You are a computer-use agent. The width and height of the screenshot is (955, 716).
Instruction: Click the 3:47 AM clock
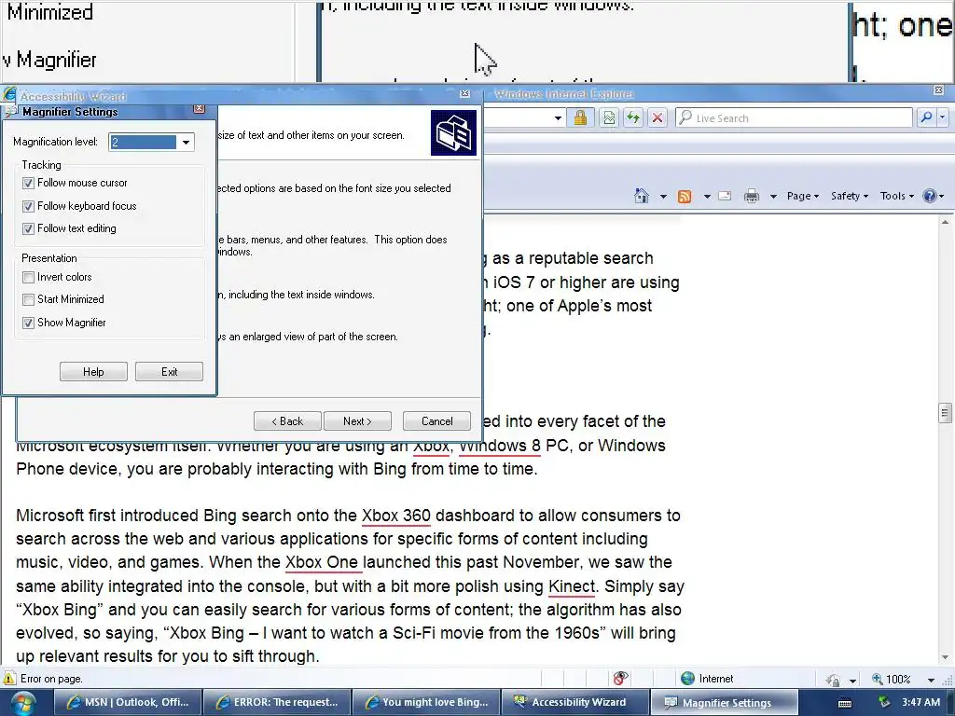click(x=920, y=702)
